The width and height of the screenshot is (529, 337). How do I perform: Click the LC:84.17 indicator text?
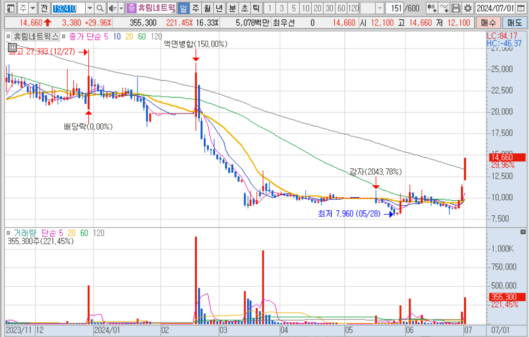pyautogui.click(x=502, y=36)
